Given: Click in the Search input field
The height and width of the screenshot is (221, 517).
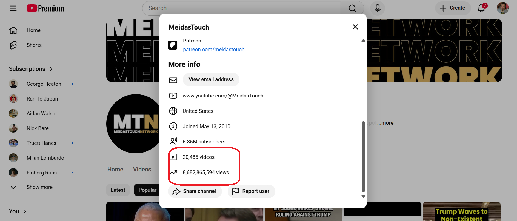Looking at the screenshot, I should click(x=241, y=8).
